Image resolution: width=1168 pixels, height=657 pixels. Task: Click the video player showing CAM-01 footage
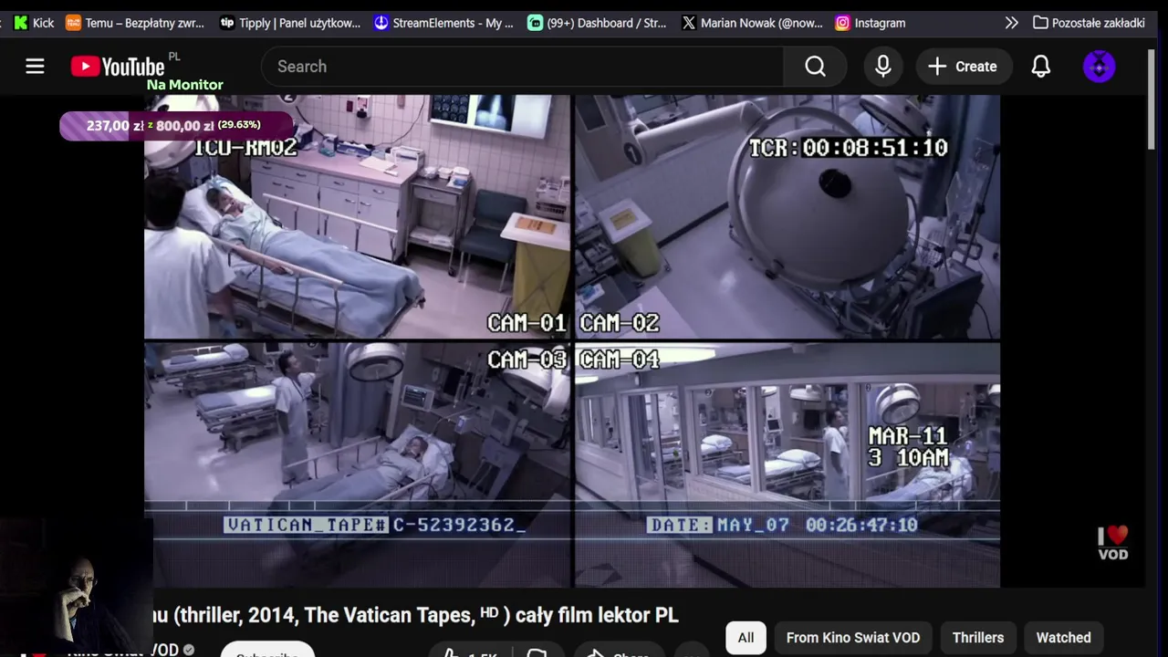click(x=572, y=340)
